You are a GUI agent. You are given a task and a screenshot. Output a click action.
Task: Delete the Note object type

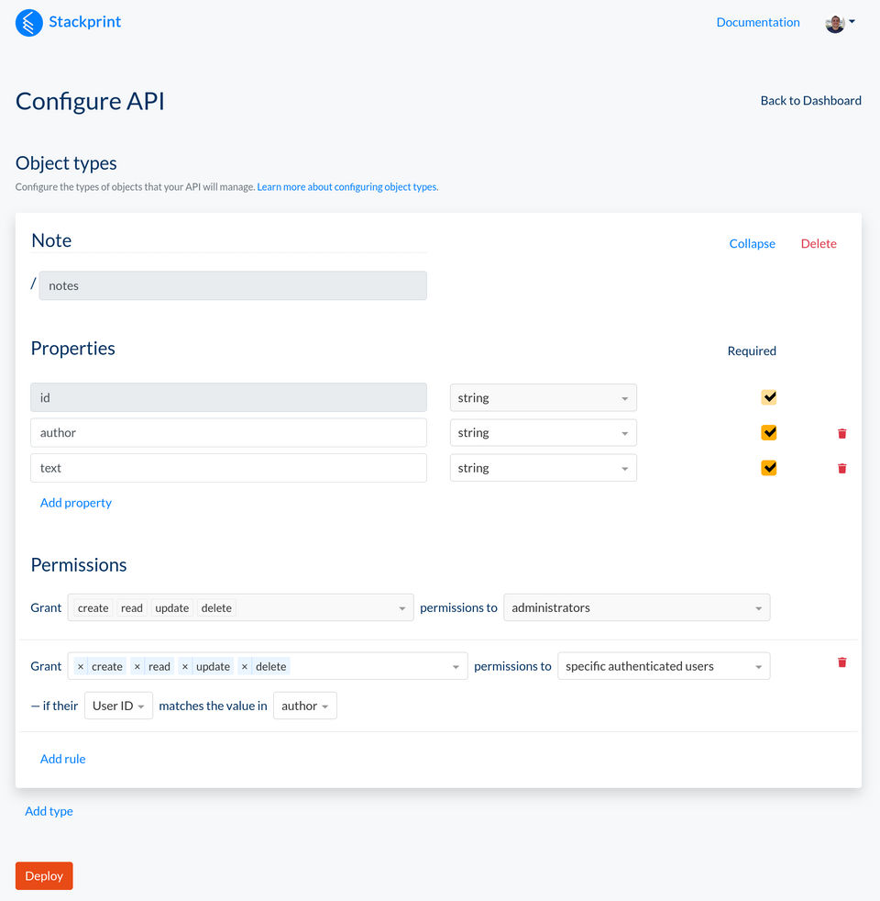pyautogui.click(x=819, y=244)
